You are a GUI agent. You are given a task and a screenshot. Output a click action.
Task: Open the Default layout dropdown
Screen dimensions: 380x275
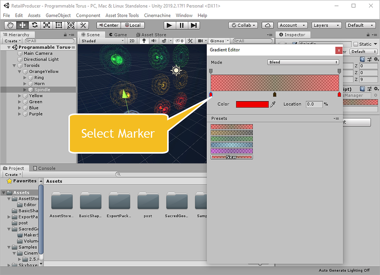(360, 25)
